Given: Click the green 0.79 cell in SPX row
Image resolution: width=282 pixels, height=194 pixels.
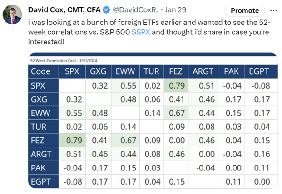Looking at the screenshot, I should (176, 85).
